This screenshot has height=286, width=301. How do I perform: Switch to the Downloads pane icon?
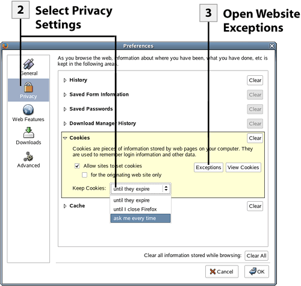29,132
